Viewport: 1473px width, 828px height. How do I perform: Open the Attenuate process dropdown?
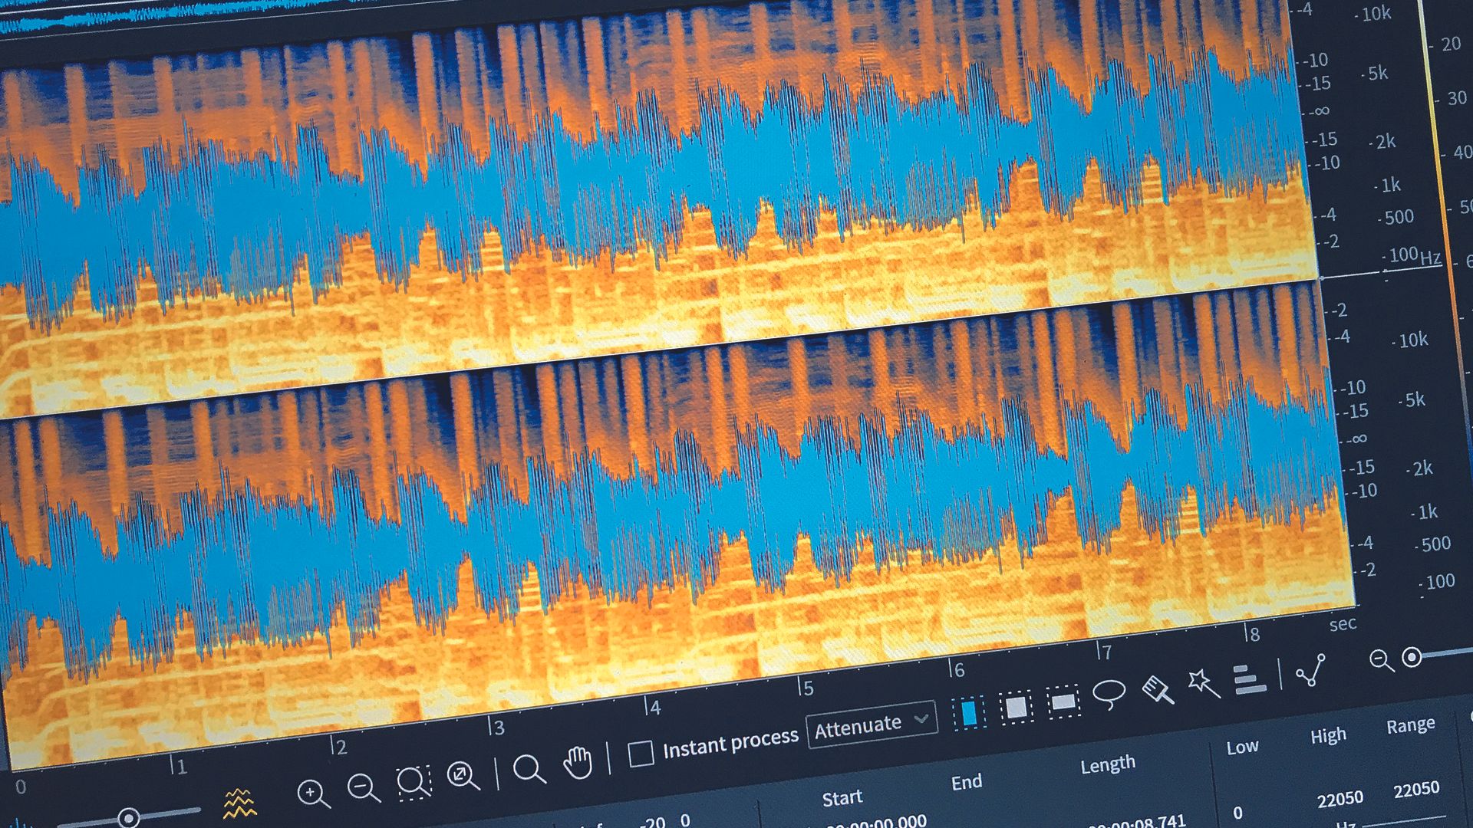click(871, 722)
